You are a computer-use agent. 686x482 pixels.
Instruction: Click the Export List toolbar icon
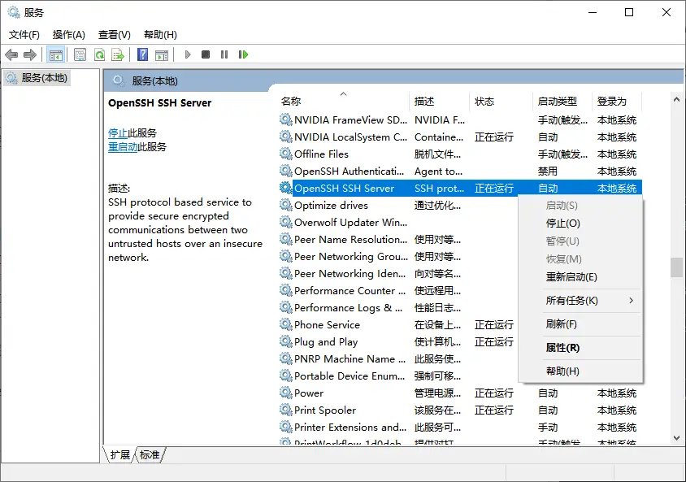coord(118,55)
